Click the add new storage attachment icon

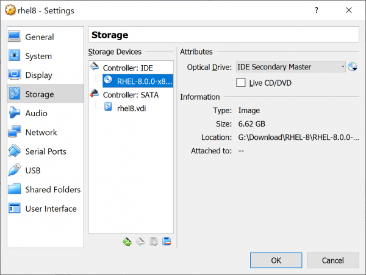tap(154, 242)
